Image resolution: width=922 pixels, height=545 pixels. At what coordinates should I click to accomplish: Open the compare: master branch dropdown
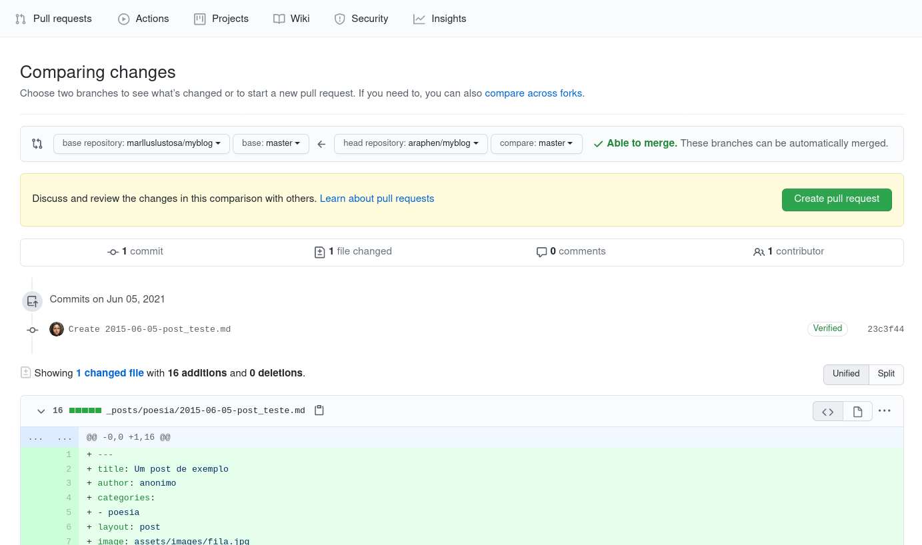tap(536, 144)
